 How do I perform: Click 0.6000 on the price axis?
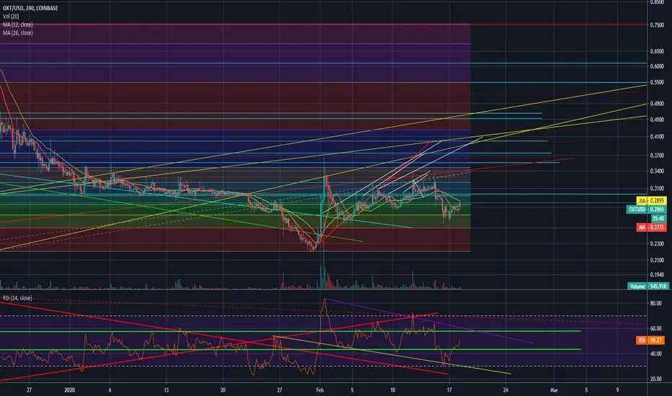(x=657, y=66)
